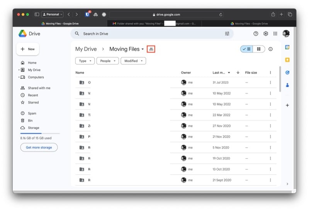Sort by Name column header
The height and width of the screenshot is (210, 309).
(80, 73)
